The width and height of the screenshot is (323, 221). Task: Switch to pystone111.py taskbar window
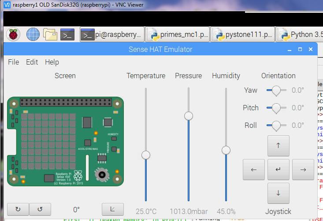coord(242,35)
